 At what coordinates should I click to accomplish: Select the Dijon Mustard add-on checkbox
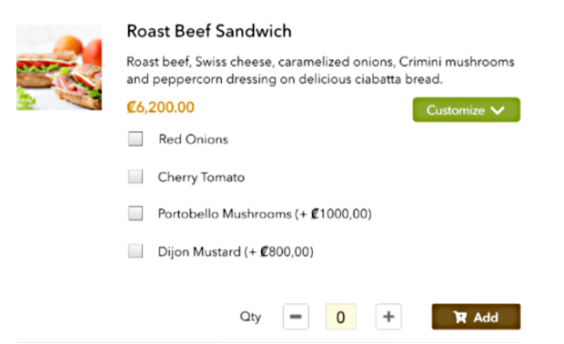[x=136, y=251]
